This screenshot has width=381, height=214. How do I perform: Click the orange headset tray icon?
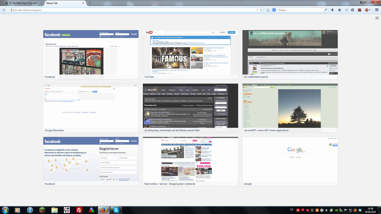coord(355,210)
